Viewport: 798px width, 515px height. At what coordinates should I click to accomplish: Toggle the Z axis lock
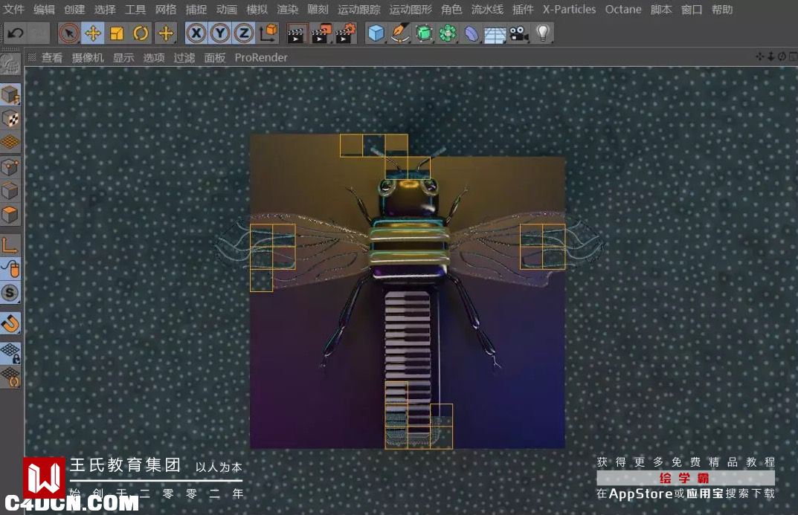pos(244,33)
